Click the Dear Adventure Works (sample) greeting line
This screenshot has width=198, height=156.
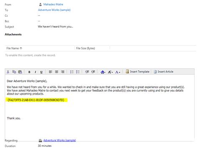click(27, 81)
